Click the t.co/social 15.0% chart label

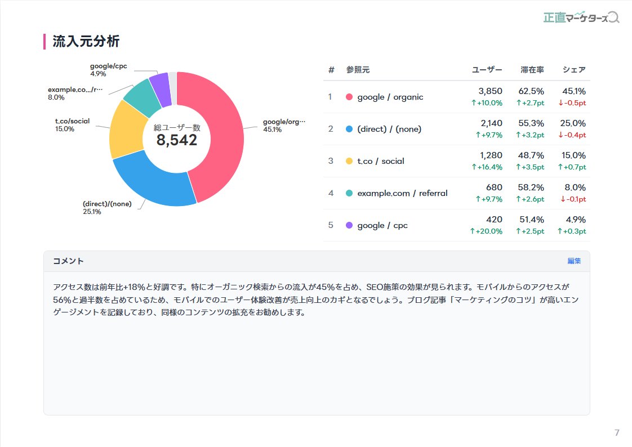[72, 125]
